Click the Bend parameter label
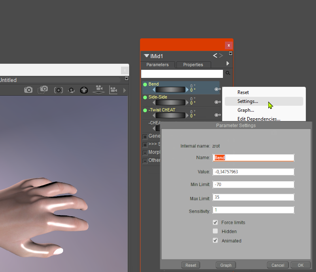316x272 pixels. coord(154,84)
